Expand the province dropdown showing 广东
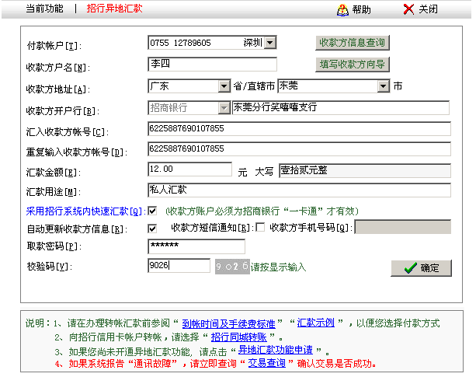476x377 pixels. pos(224,86)
